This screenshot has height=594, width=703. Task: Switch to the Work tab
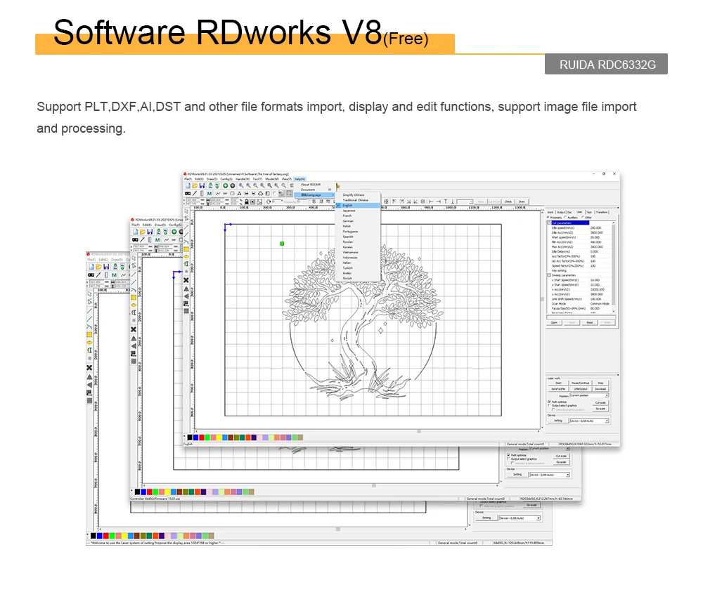pos(550,212)
